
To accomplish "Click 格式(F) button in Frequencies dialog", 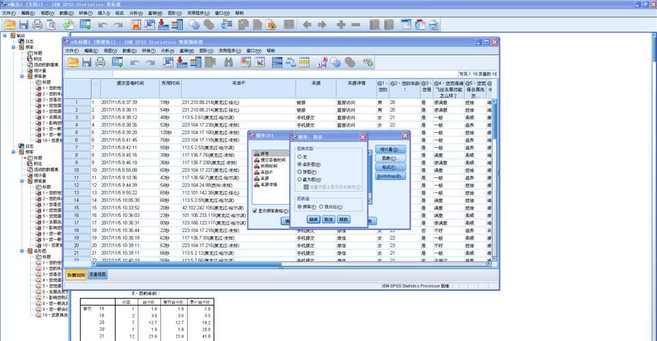I will tap(390, 167).
